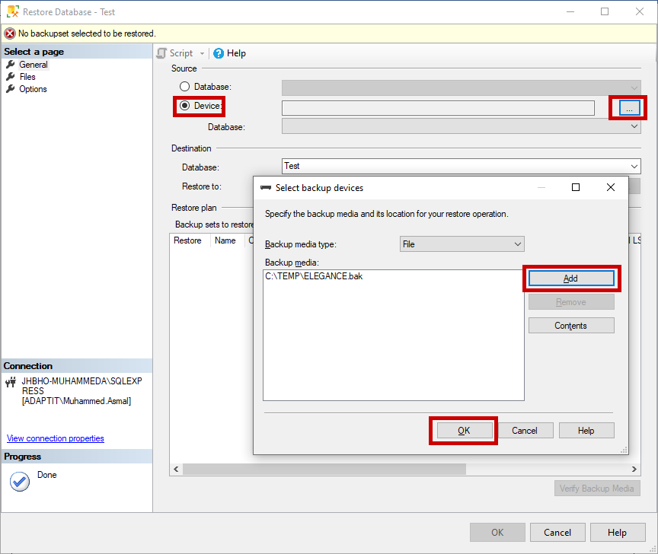The height and width of the screenshot is (554, 658).
Task: Cancel the Select backup devices dialog
Action: coord(525,431)
